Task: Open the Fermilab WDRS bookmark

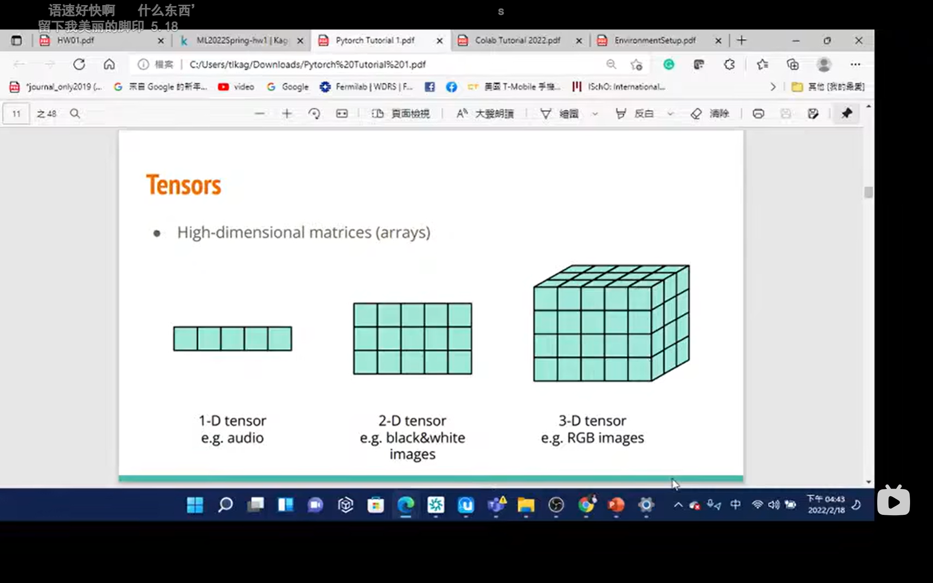Action: click(366, 87)
